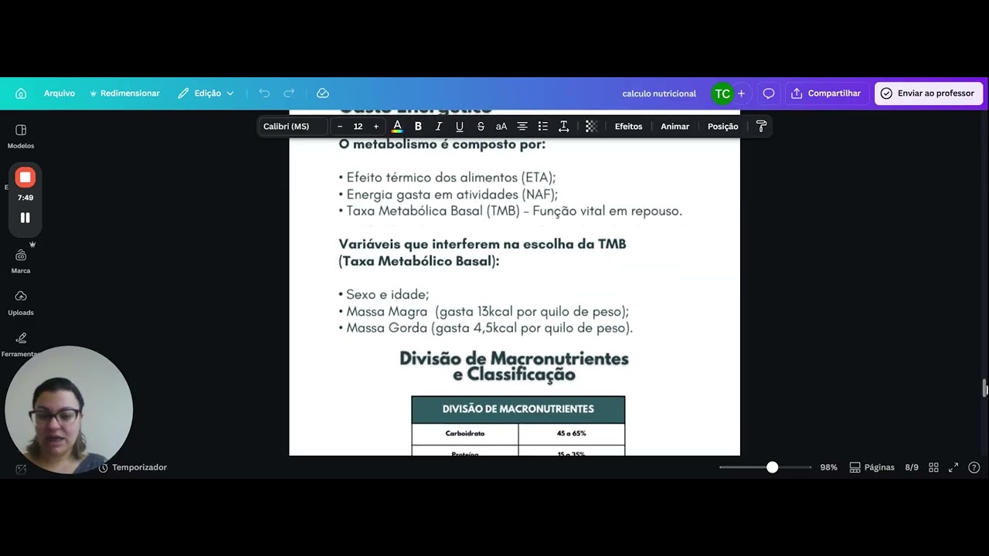Open the TC user avatar
The width and height of the screenshot is (989, 556).
tap(722, 93)
